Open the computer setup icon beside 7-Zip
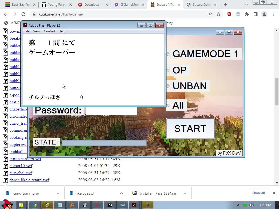279x209 pixels. (85, 205)
